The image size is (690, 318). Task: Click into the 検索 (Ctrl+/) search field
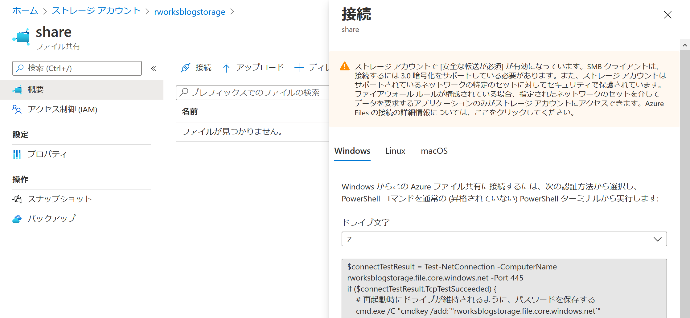(77, 68)
